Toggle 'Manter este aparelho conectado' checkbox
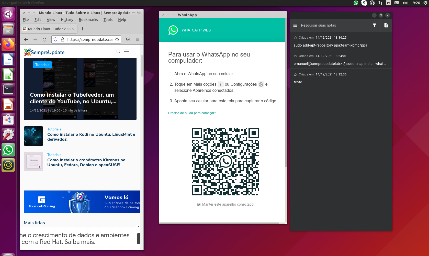This screenshot has height=256, width=429. 199,205
